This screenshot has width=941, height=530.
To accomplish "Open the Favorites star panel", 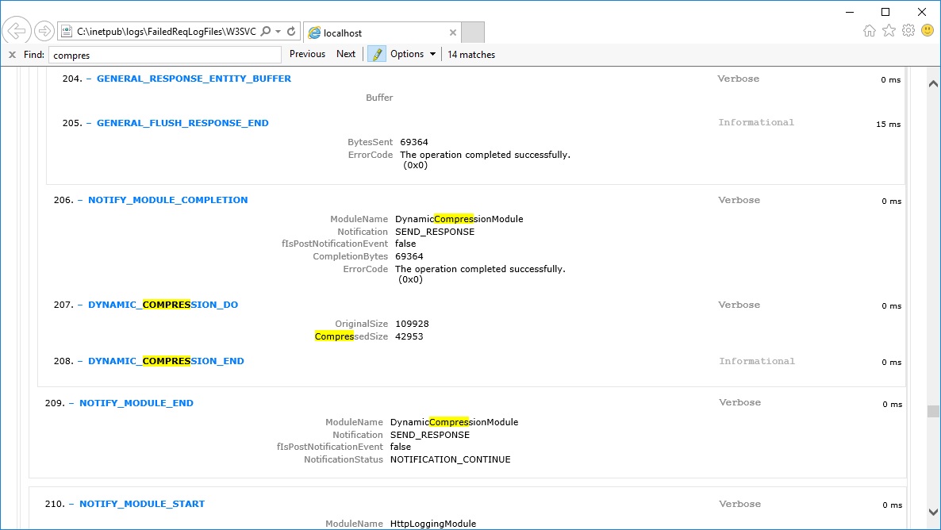I will (889, 31).
